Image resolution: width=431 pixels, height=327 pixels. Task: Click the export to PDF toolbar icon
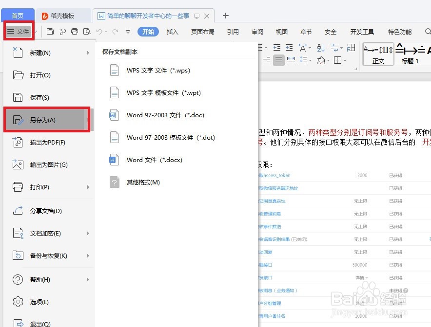pos(62,32)
